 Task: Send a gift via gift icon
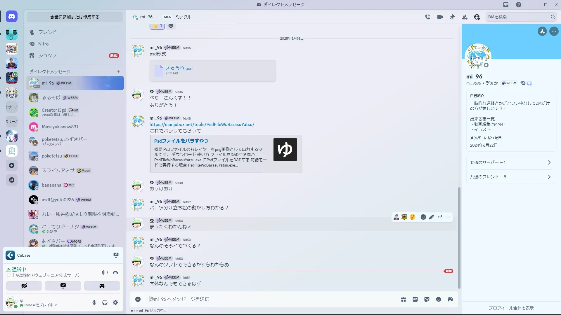[404, 299]
